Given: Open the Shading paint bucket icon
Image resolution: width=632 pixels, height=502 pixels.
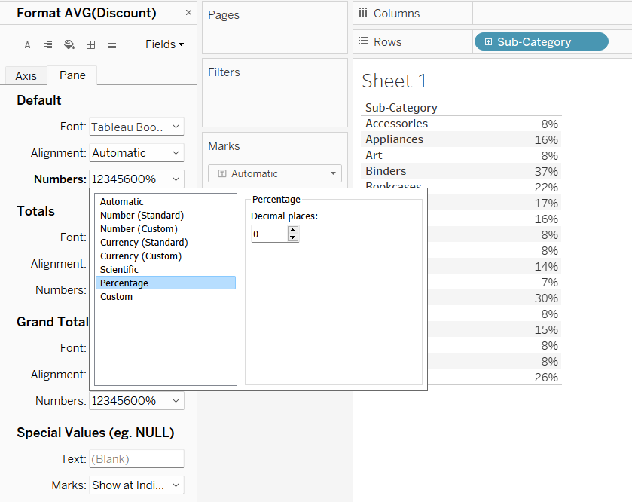Looking at the screenshot, I should tap(69, 45).
